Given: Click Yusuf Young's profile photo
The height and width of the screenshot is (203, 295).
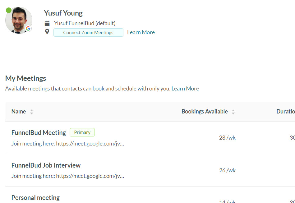Looking at the screenshot, I should point(19,20).
